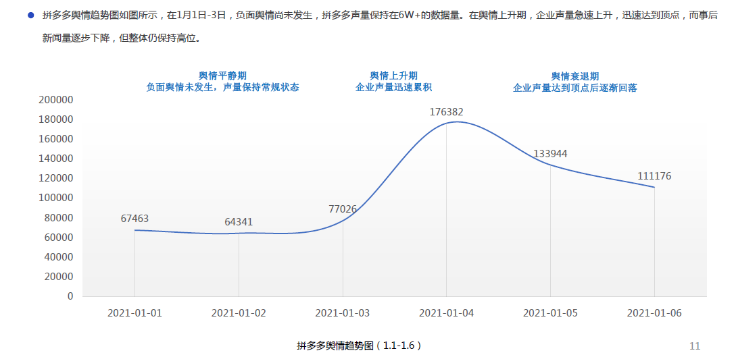The image size is (736, 357).
Task: Click the 舆情平静期 heading
Action: 222,76
